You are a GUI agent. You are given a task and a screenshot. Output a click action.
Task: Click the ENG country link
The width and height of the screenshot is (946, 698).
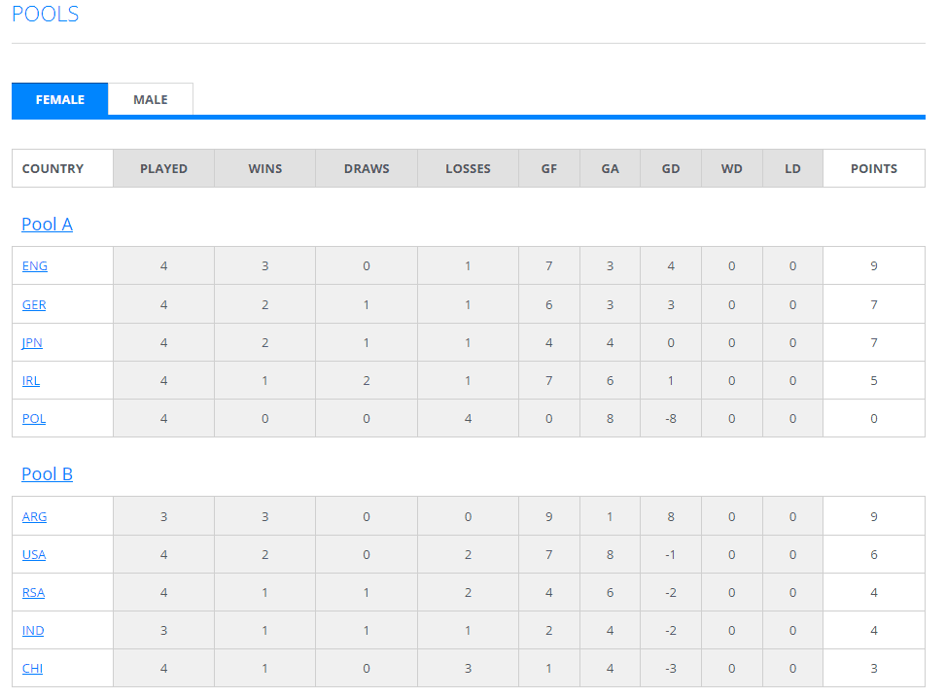[x=34, y=266]
